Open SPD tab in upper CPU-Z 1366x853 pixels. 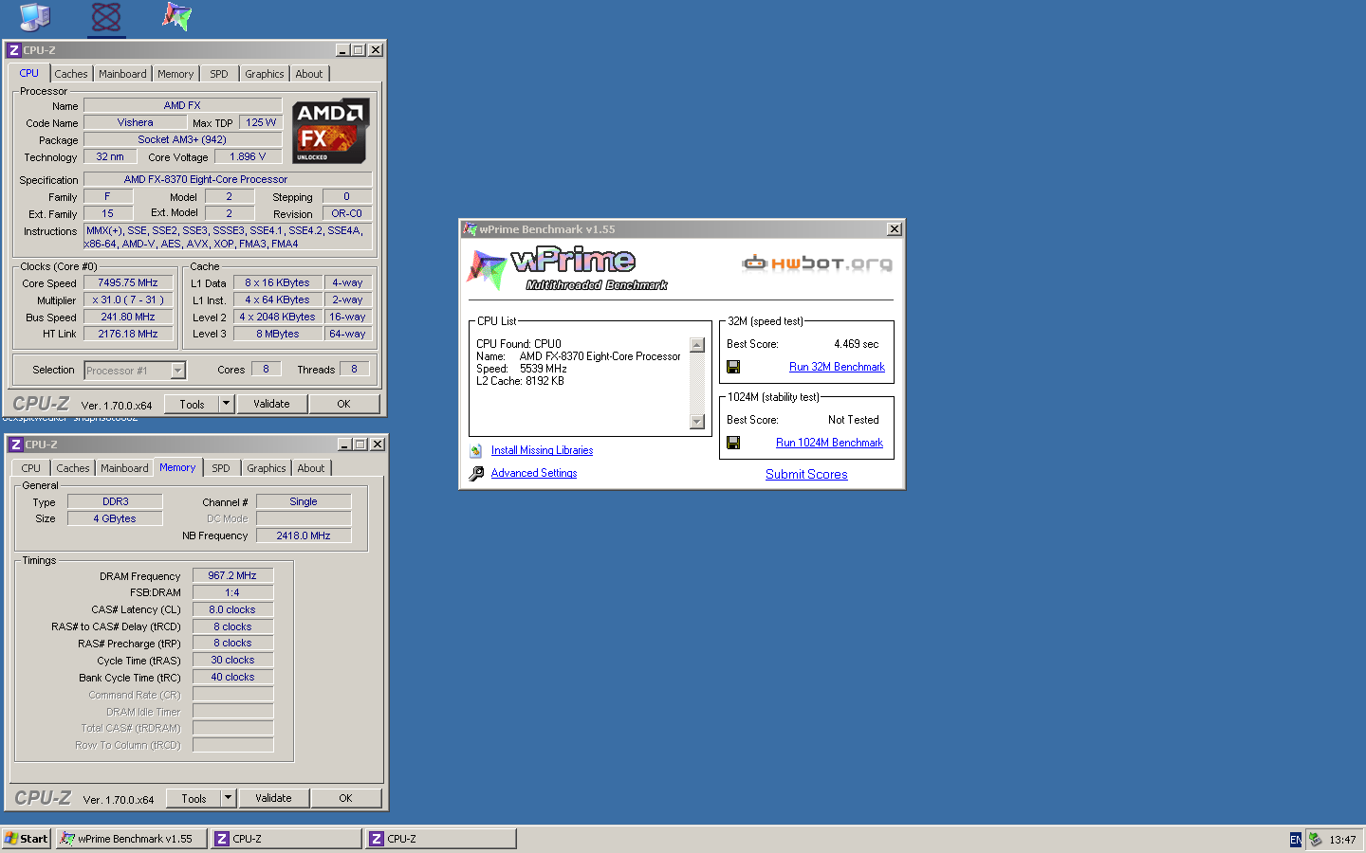pos(219,74)
